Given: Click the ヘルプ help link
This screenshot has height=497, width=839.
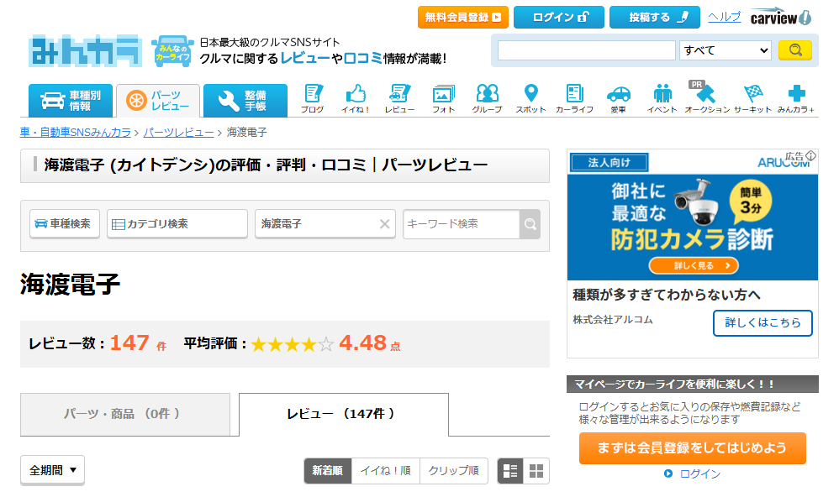Looking at the screenshot, I should click(x=724, y=17).
